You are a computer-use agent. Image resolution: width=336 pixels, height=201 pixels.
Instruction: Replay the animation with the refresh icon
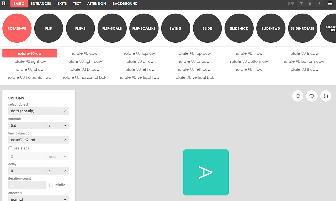click(298, 96)
